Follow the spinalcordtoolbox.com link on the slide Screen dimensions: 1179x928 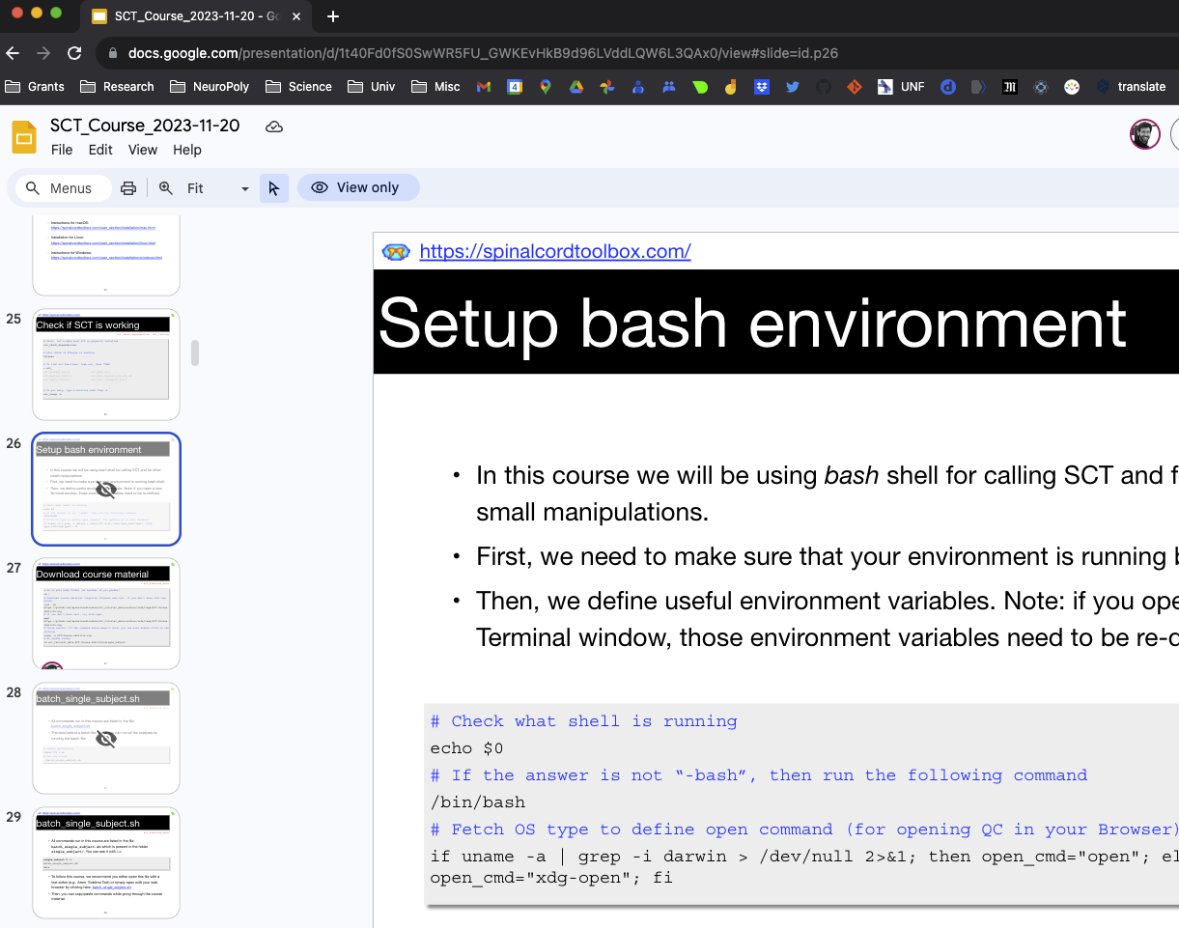pos(555,251)
